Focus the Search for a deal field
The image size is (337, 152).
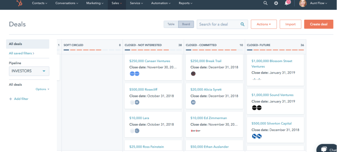(222, 24)
